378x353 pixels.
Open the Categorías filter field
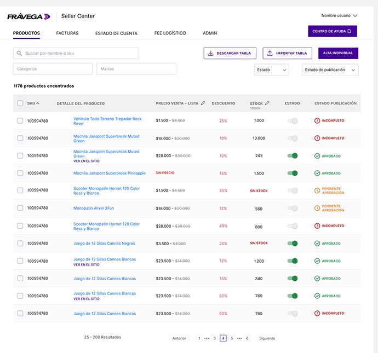click(x=53, y=69)
